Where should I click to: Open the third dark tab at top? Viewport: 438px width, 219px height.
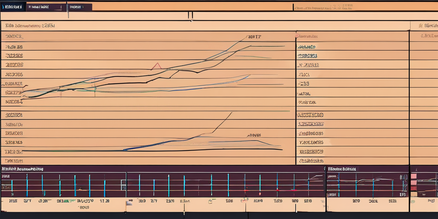coord(80,7)
